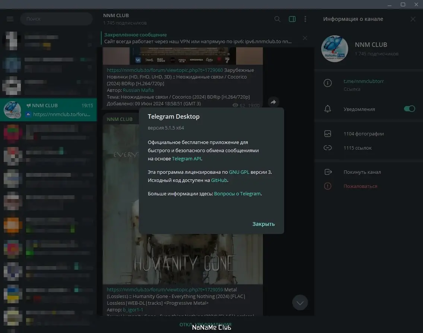Click the photos icon in info panel
The height and width of the screenshot is (333, 423).
click(x=328, y=134)
